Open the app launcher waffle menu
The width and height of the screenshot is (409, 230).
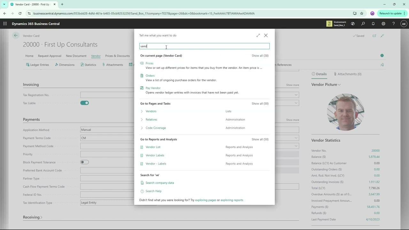point(5,24)
